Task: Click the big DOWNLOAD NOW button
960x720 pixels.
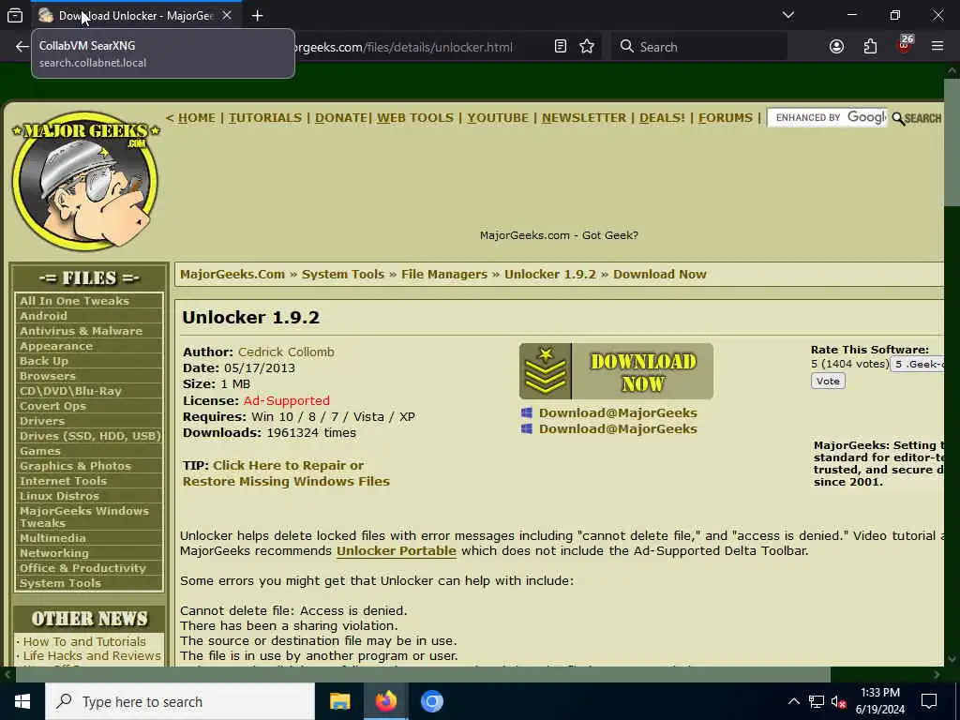Action: (x=616, y=371)
